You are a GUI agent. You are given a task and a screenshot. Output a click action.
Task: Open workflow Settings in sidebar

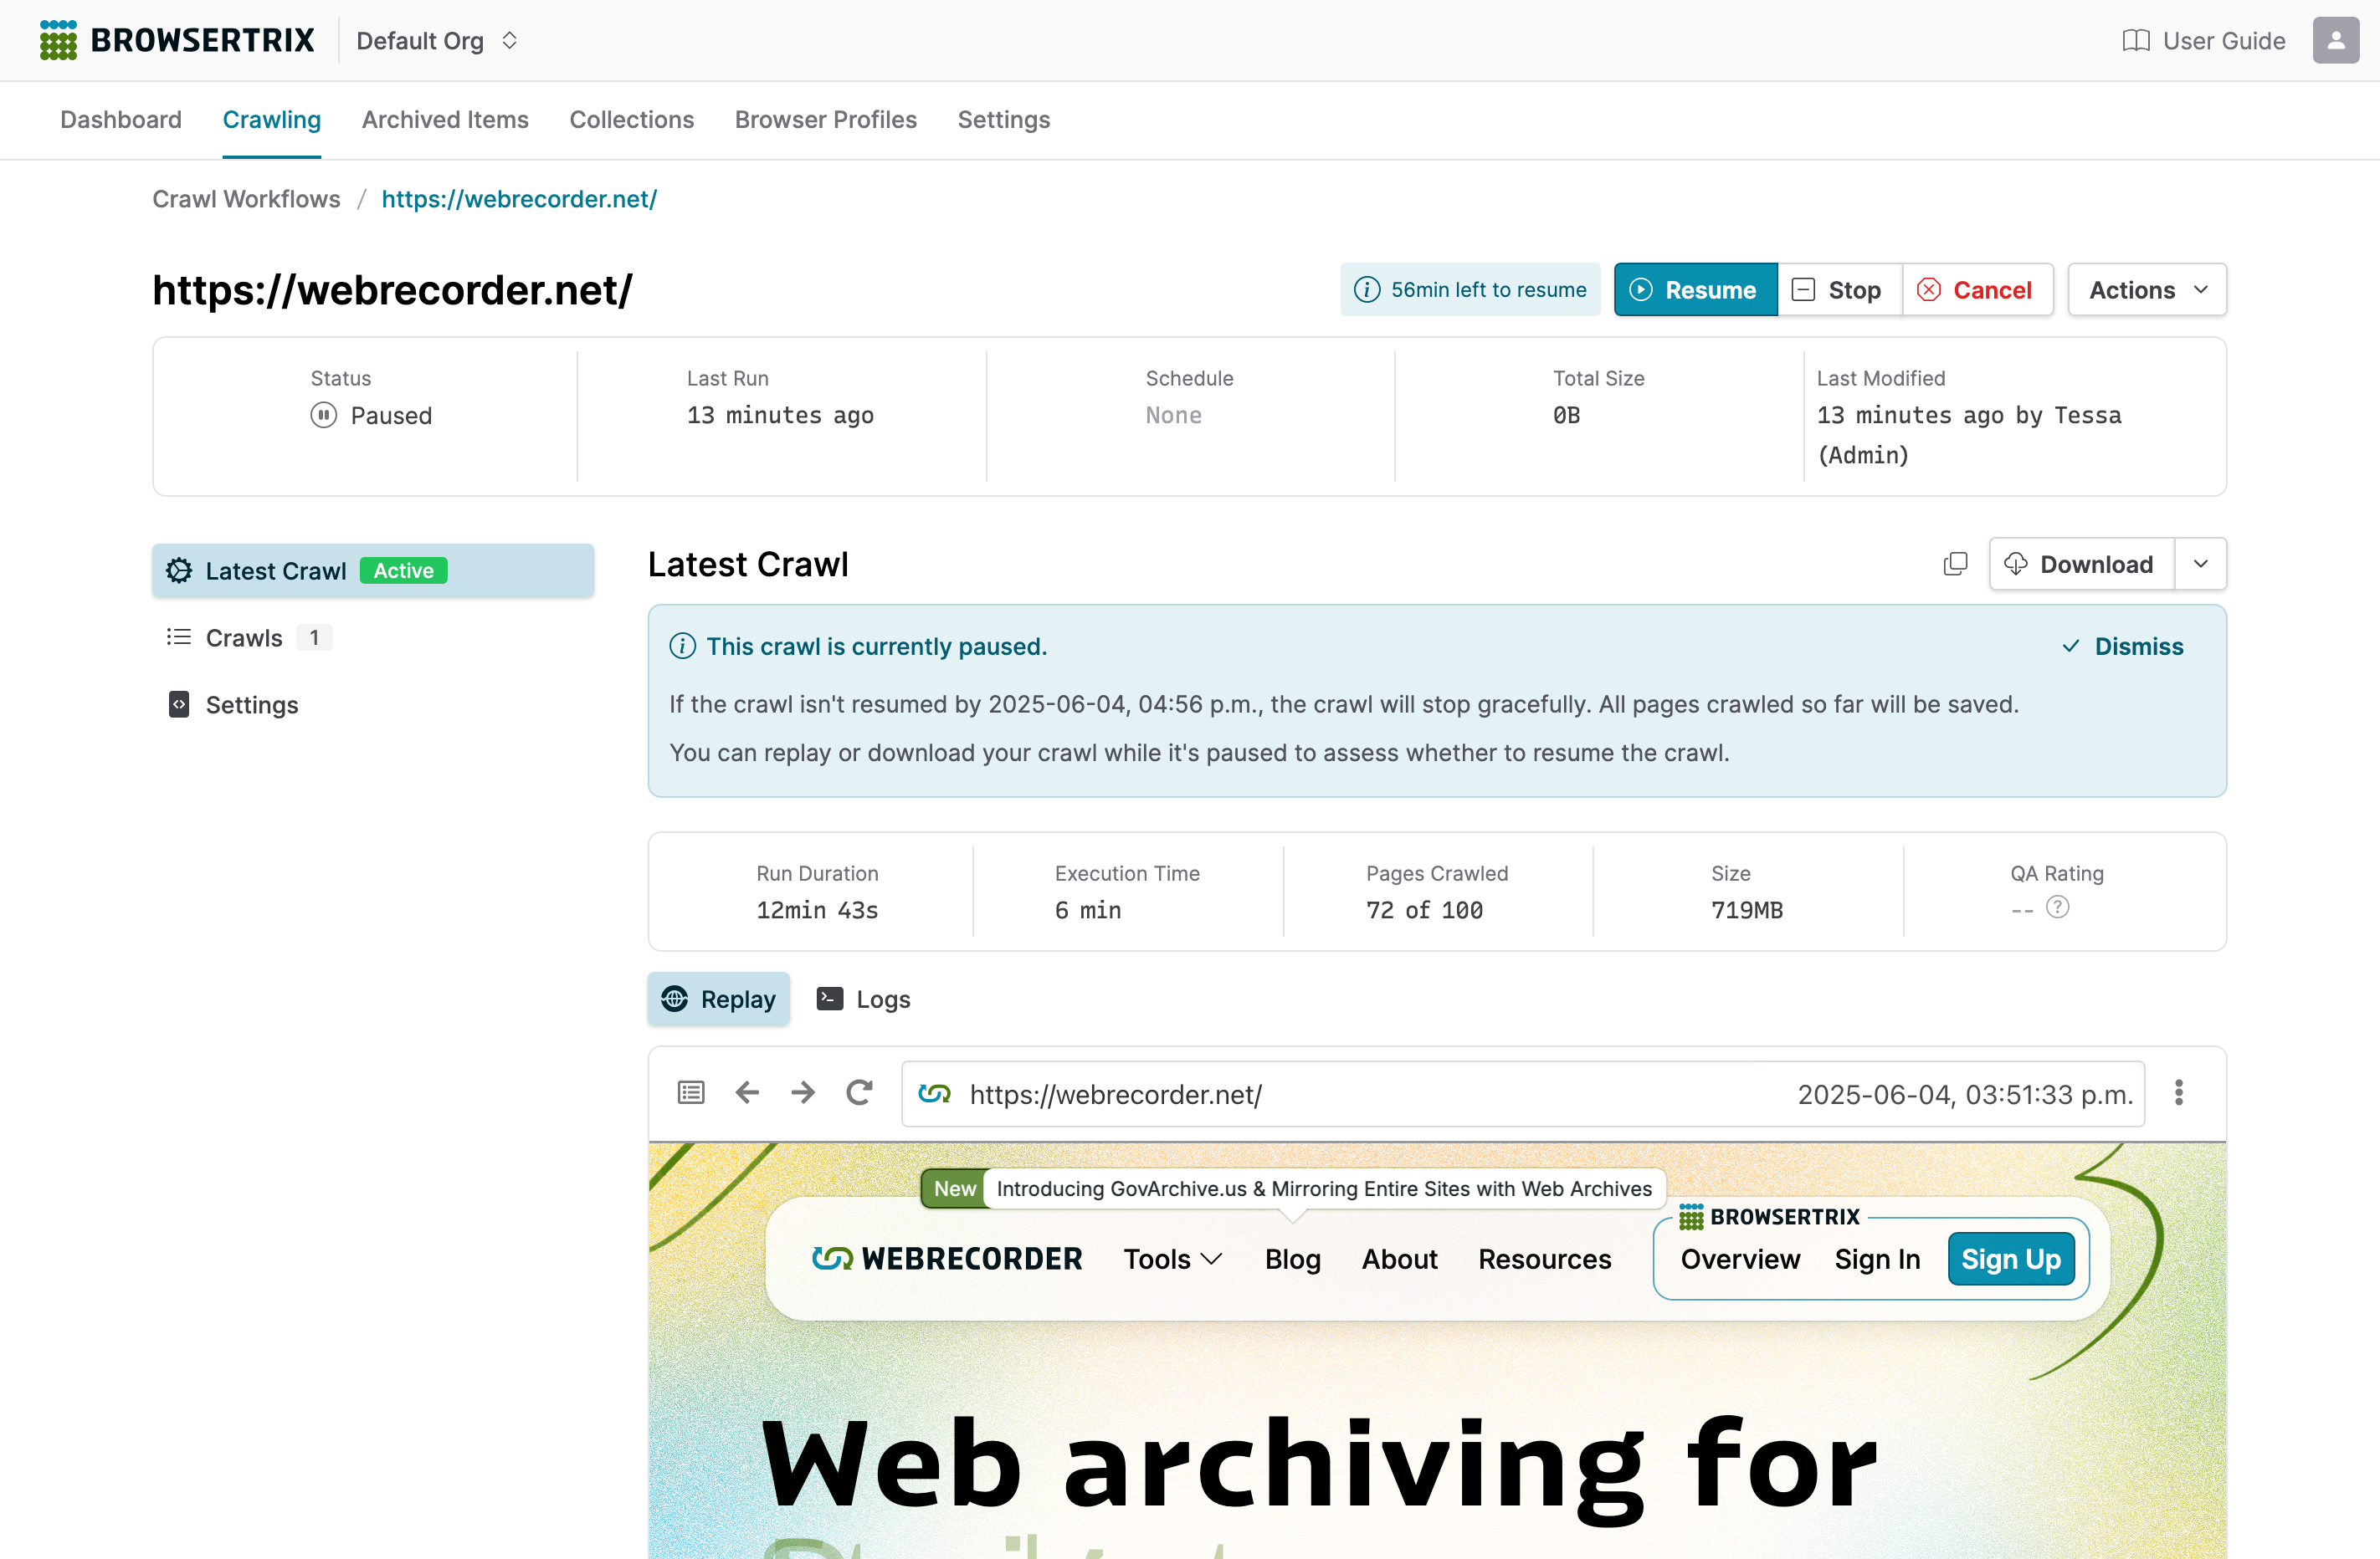pyautogui.click(x=373, y=704)
